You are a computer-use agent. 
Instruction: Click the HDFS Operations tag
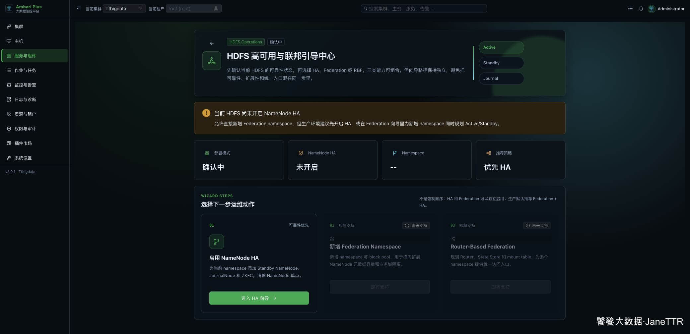(245, 42)
